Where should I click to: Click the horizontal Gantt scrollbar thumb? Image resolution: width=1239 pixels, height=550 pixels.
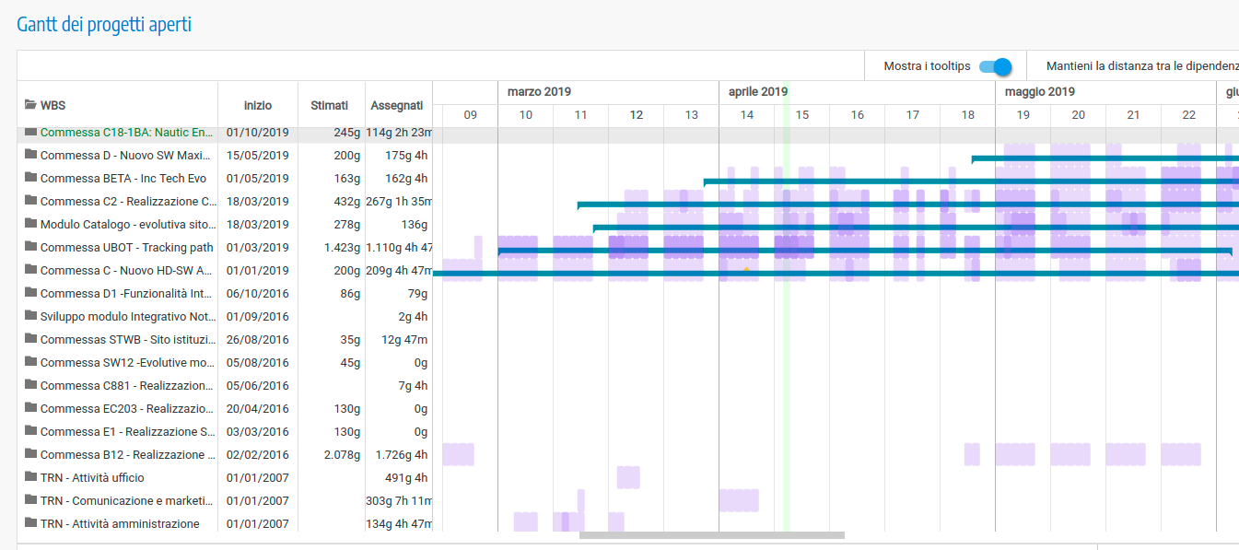coord(711,535)
